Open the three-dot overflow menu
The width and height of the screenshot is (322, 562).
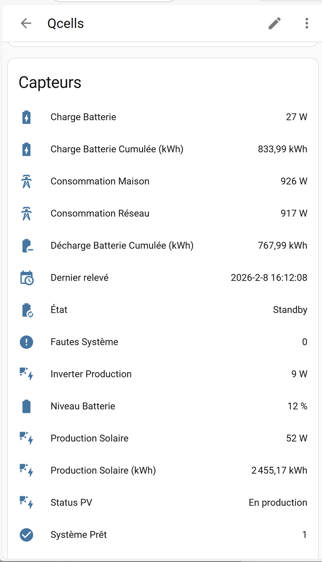pyautogui.click(x=306, y=23)
